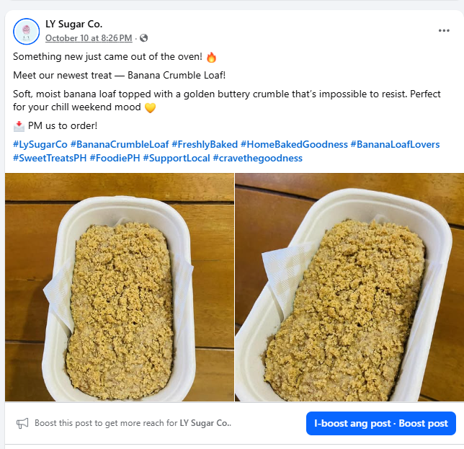The height and width of the screenshot is (449, 464).
Task: Open the #BananaLoafLovers hashtag
Action: pos(395,144)
